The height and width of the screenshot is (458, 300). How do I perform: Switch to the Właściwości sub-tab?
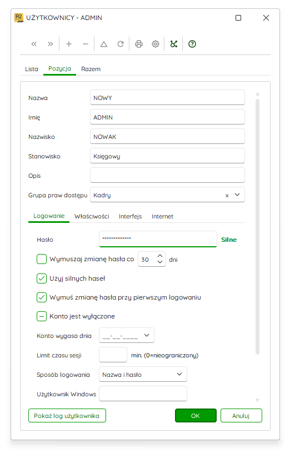click(x=92, y=216)
